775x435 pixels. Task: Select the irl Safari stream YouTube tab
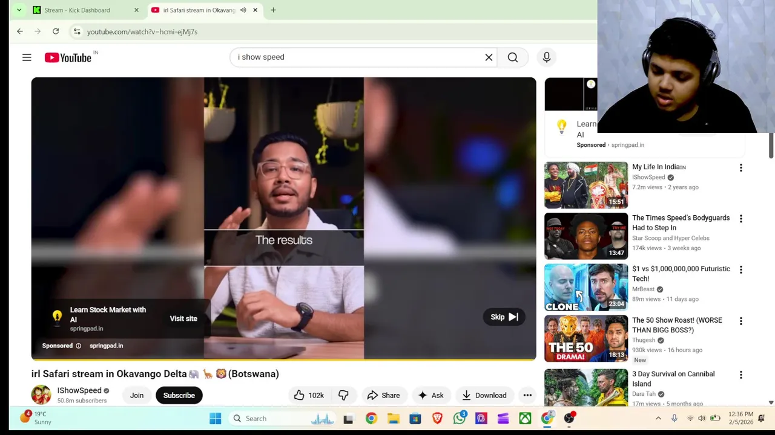pos(199,10)
